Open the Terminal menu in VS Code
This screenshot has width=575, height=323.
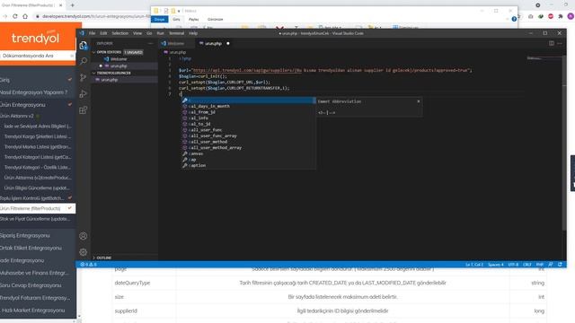(x=176, y=33)
